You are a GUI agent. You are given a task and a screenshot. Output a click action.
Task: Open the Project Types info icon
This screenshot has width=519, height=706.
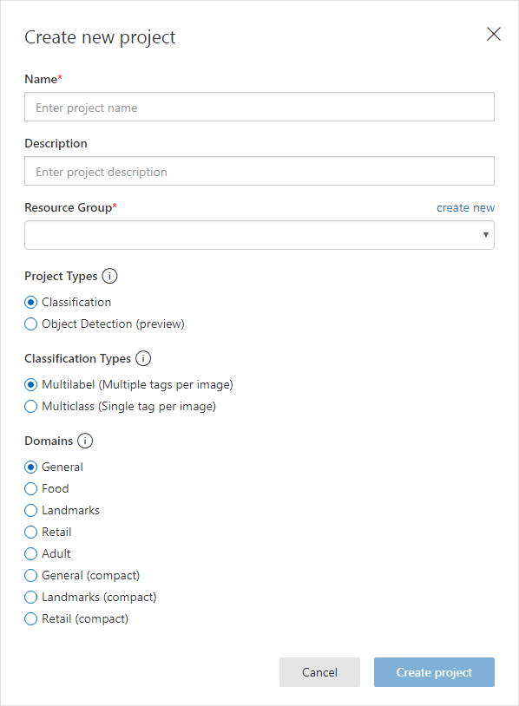click(109, 276)
